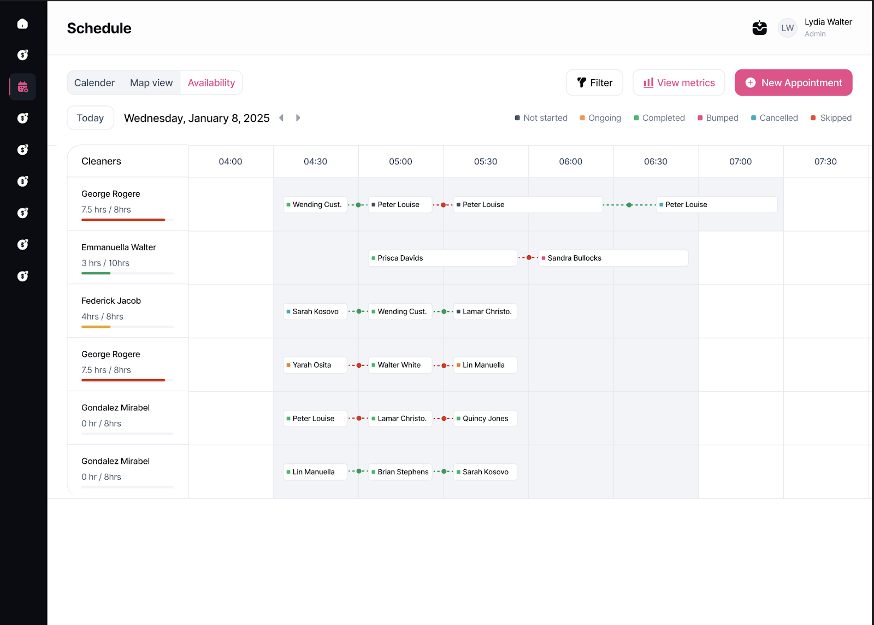Open View metrics

679,82
